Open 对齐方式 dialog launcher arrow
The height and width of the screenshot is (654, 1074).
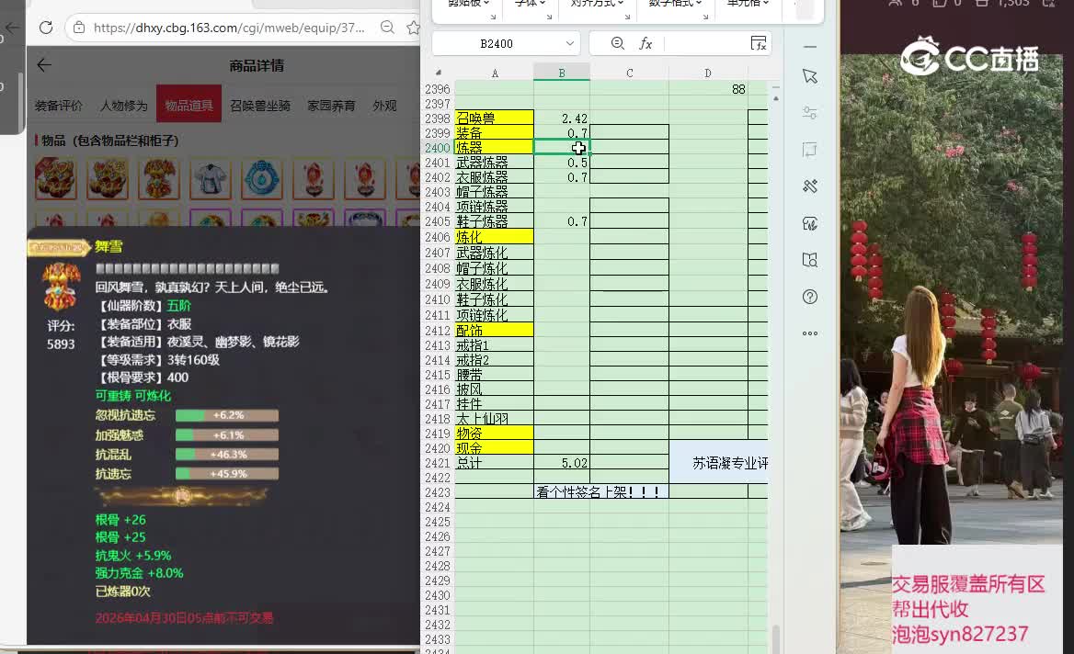pos(627,17)
